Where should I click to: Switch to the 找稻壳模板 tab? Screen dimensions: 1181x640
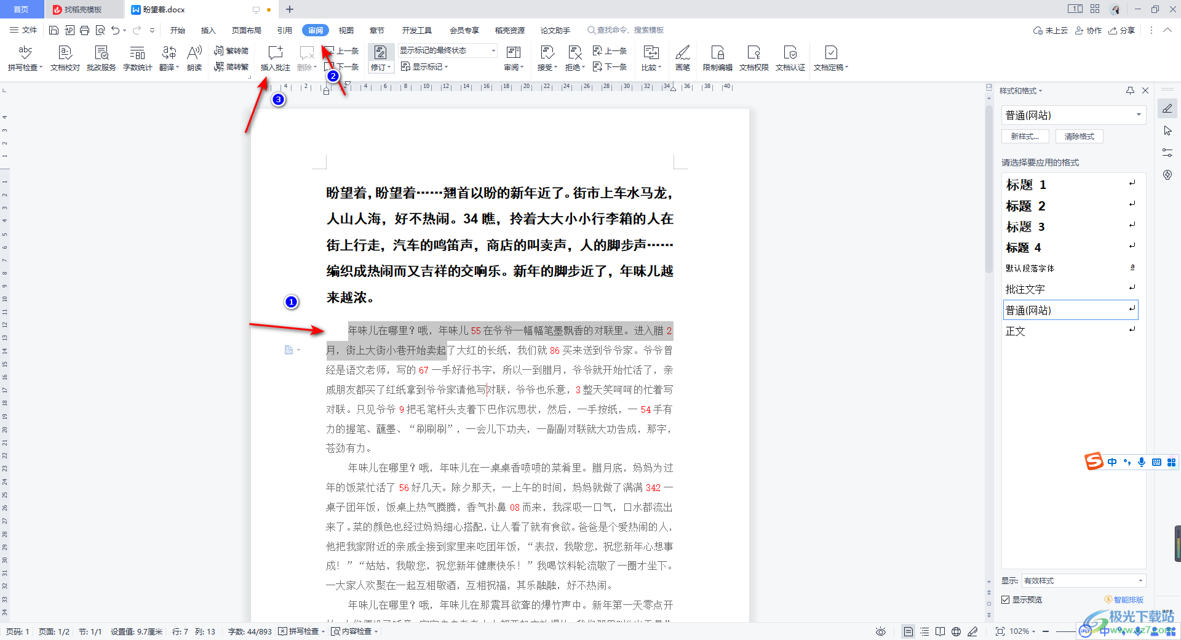[x=83, y=9]
